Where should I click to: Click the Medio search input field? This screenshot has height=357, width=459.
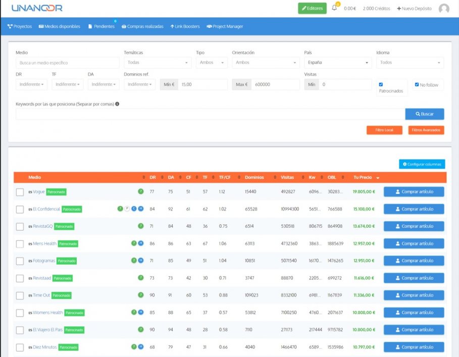point(68,63)
